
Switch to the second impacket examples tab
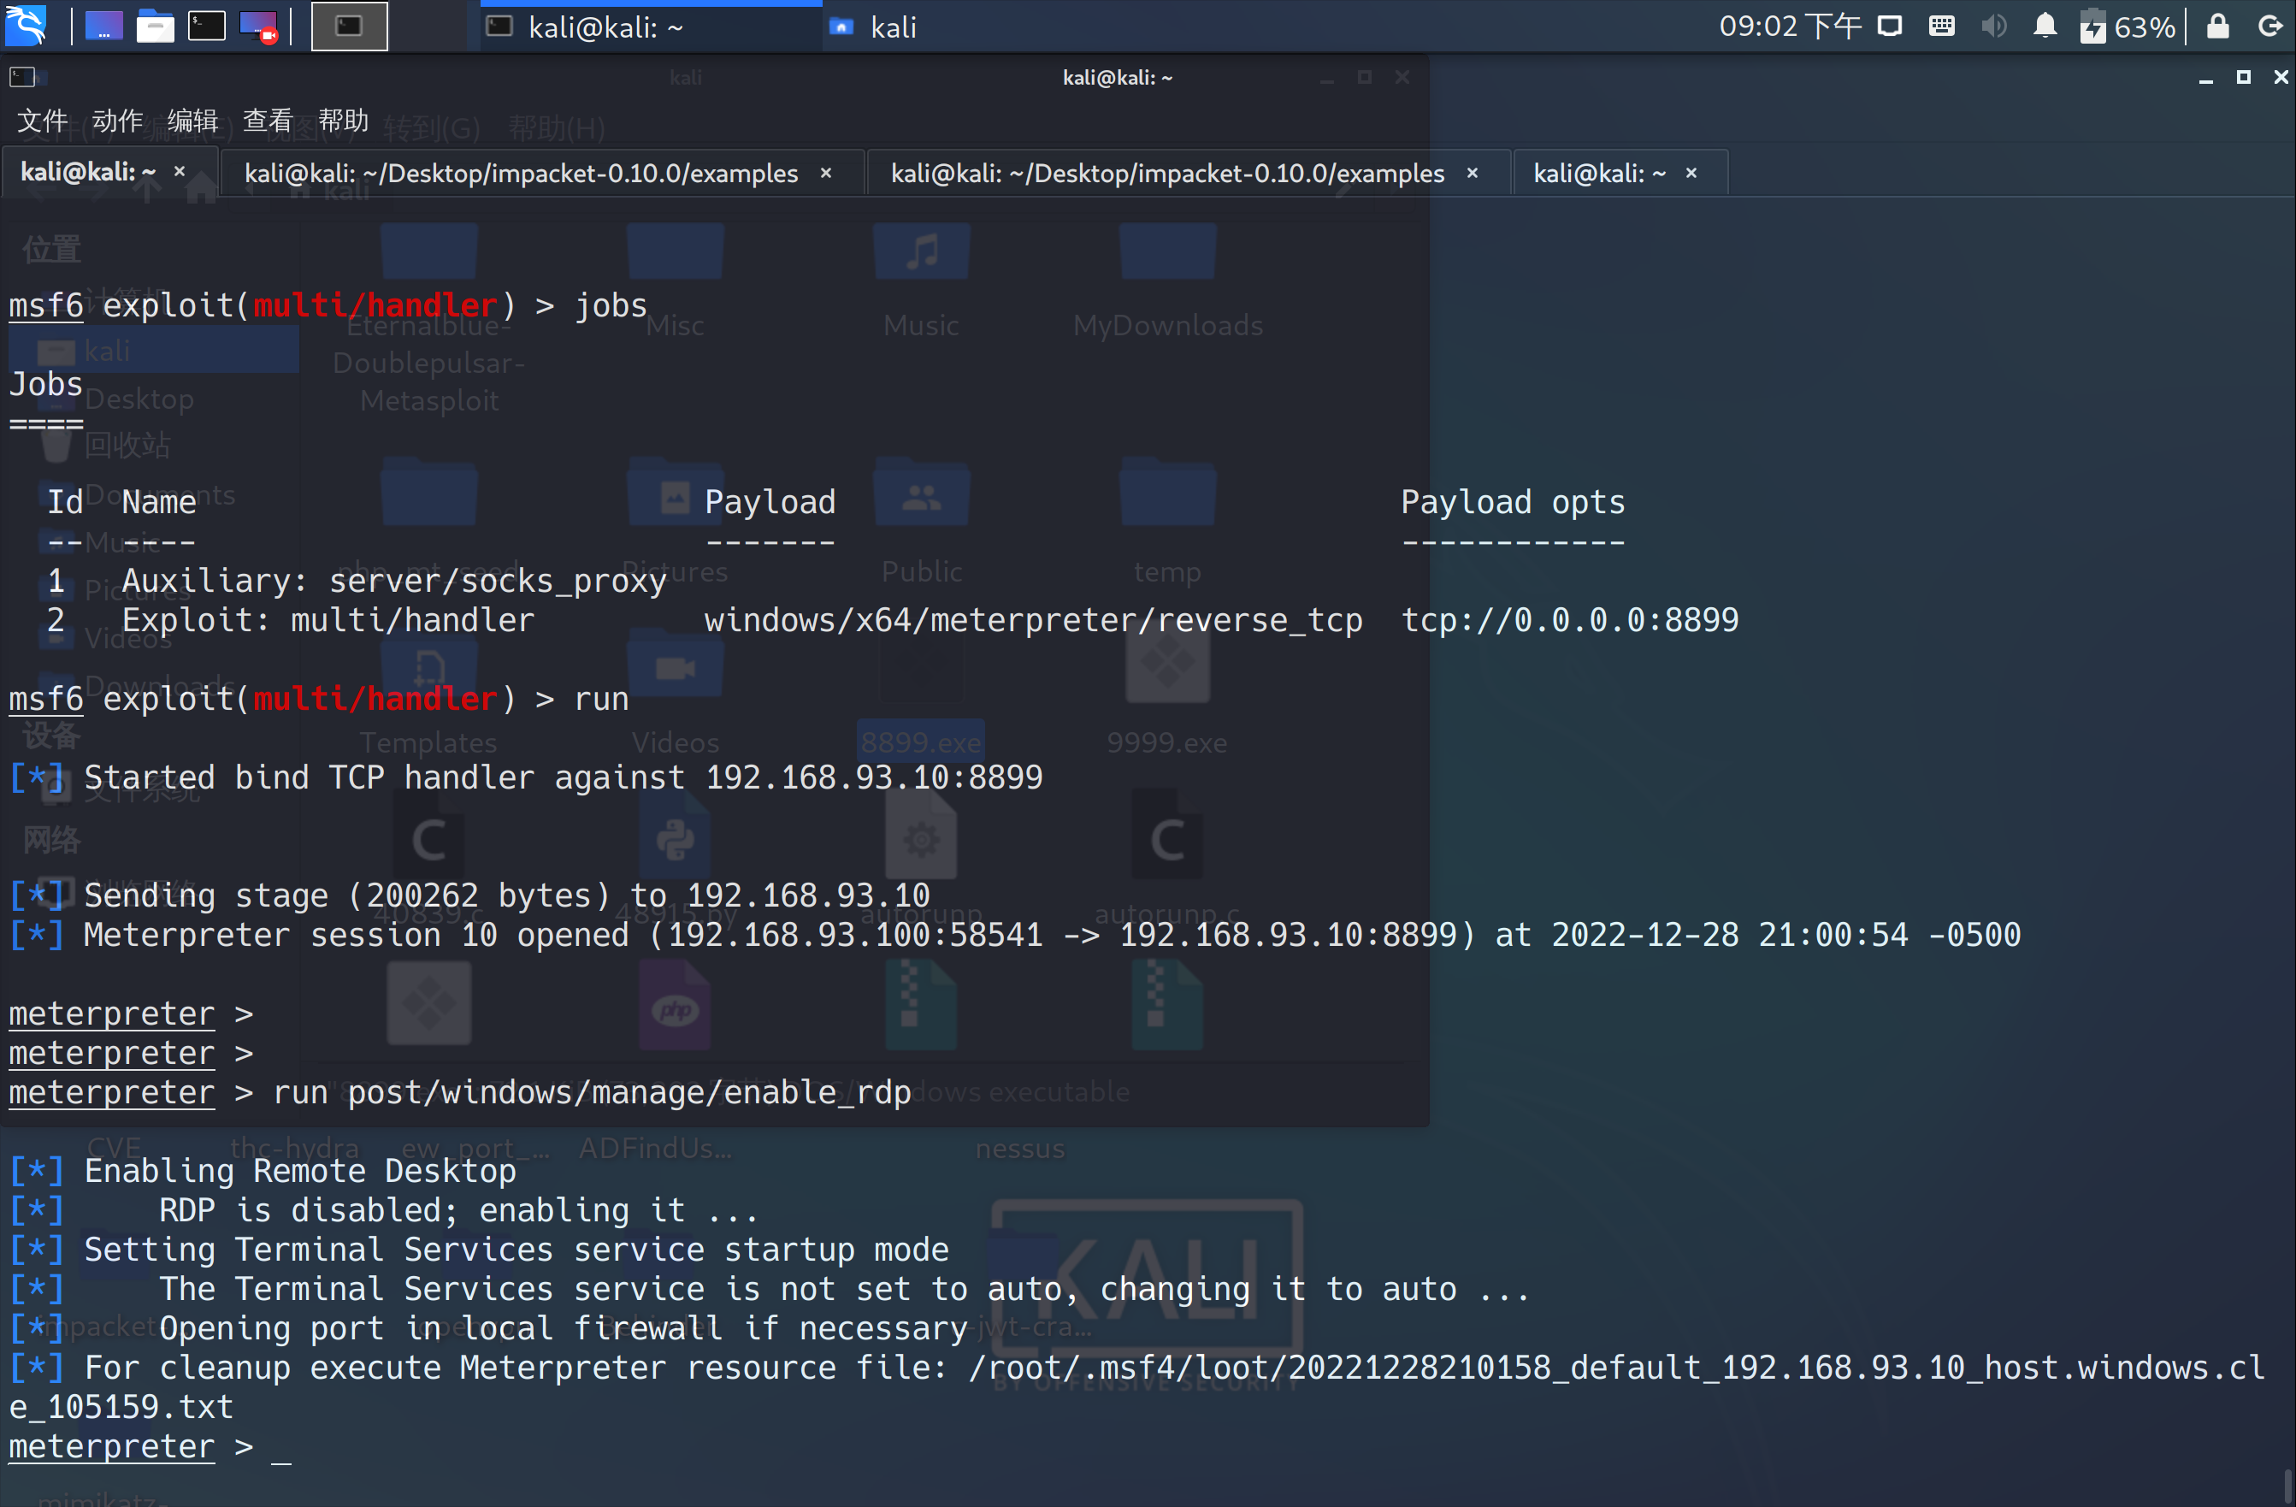(x=1167, y=174)
